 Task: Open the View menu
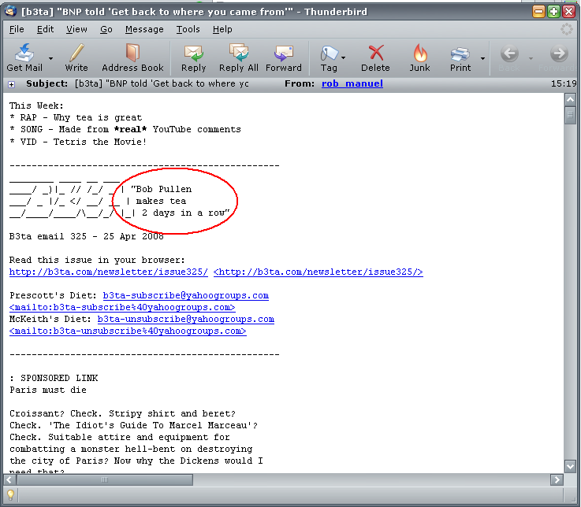pos(76,29)
